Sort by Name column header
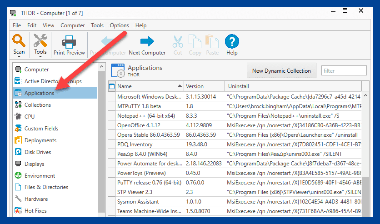 click(149, 86)
